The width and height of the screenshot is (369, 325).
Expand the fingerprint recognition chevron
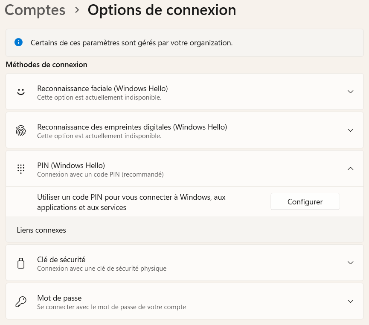click(350, 130)
